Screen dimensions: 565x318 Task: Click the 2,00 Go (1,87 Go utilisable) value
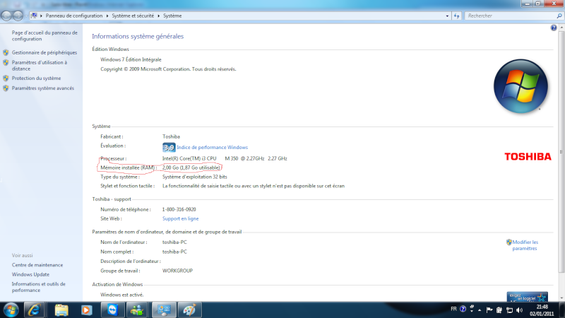tap(191, 167)
